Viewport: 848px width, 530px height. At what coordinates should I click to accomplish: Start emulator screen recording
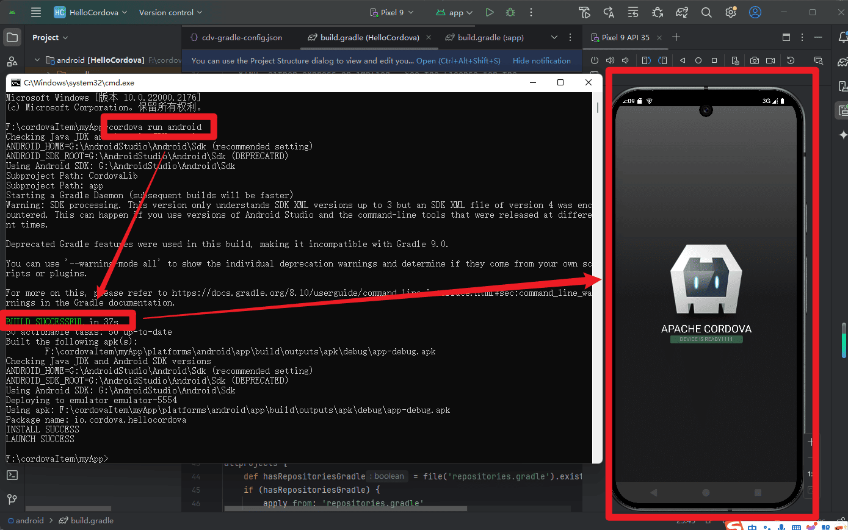coord(770,60)
